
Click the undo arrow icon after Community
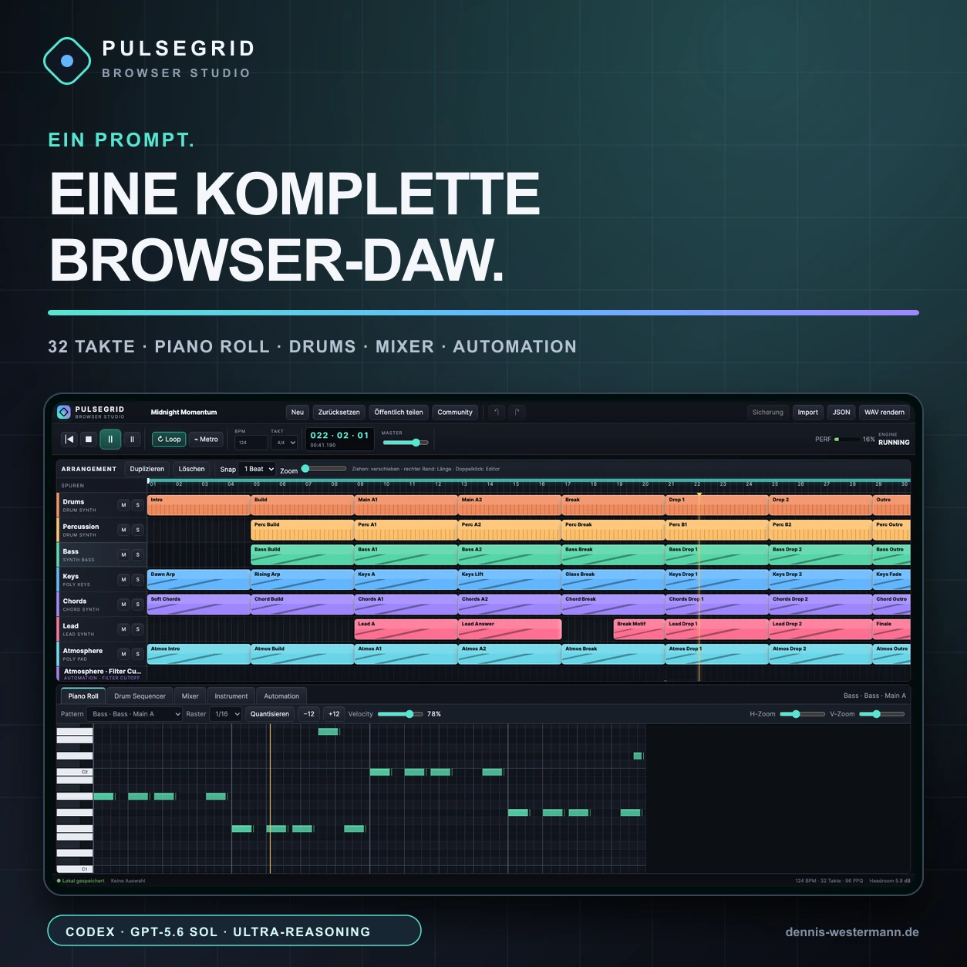497,412
